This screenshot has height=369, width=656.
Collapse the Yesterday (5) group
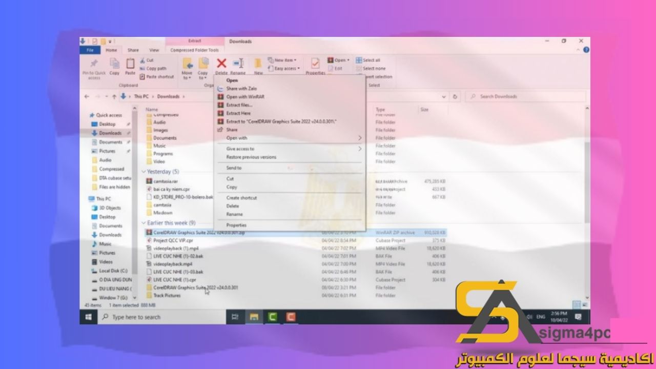tap(143, 172)
